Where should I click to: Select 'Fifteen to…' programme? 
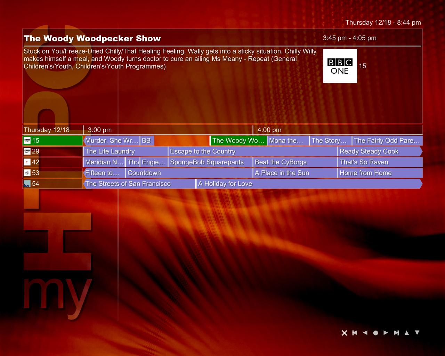[x=104, y=173]
